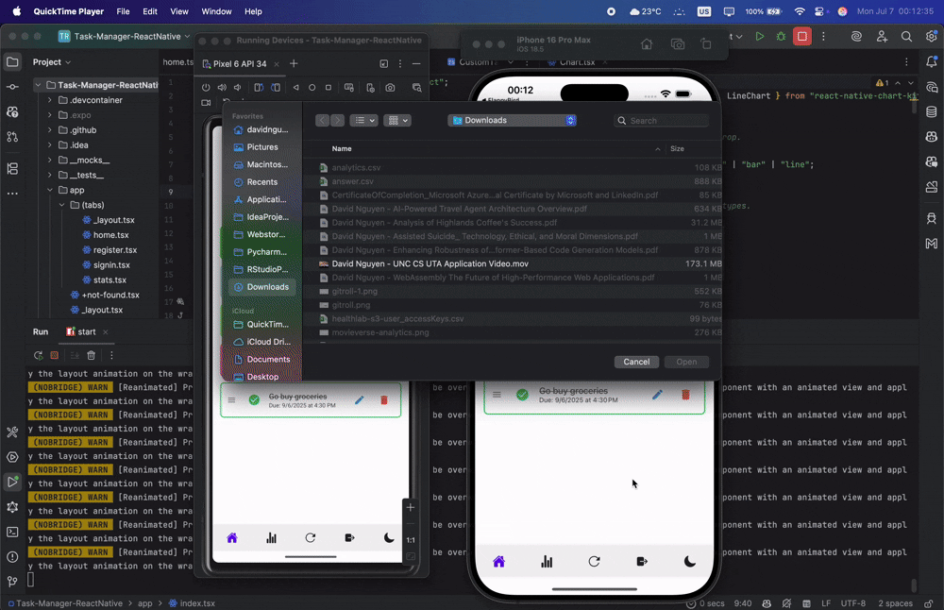Click the iOS Simulator Home icon
This screenshot has width=944, height=610.
[x=647, y=44]
